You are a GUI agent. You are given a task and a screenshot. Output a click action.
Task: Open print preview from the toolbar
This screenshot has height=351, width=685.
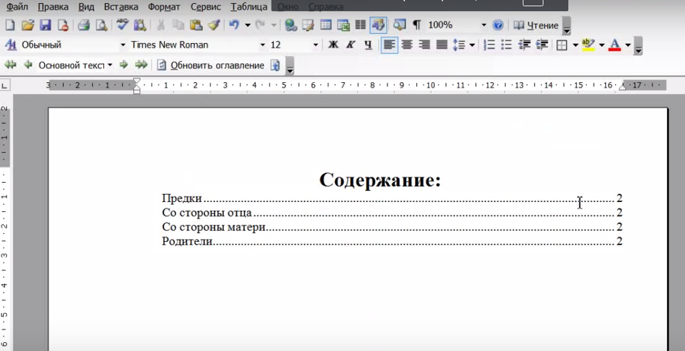coord(102,26)
